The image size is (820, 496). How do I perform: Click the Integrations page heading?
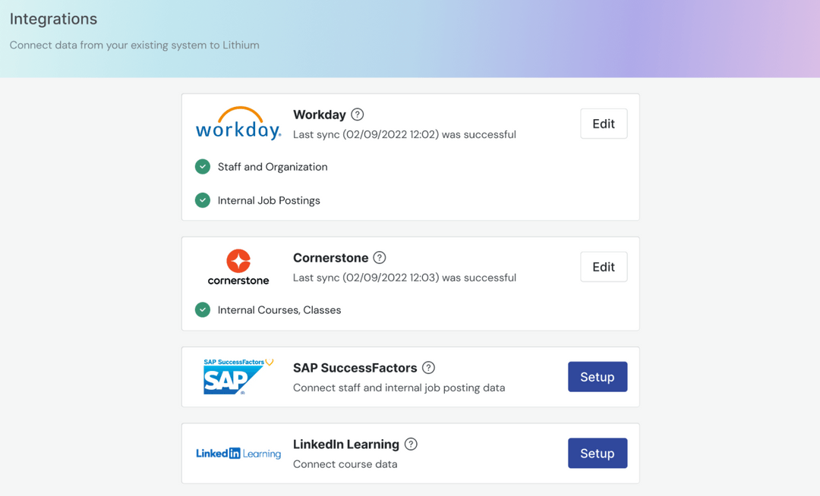(x=53, y=18)
